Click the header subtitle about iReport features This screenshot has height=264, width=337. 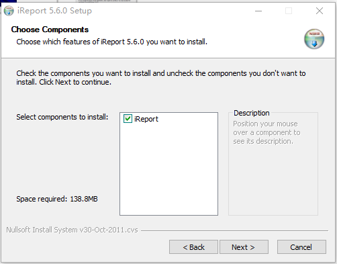click(x=111, y=42)
